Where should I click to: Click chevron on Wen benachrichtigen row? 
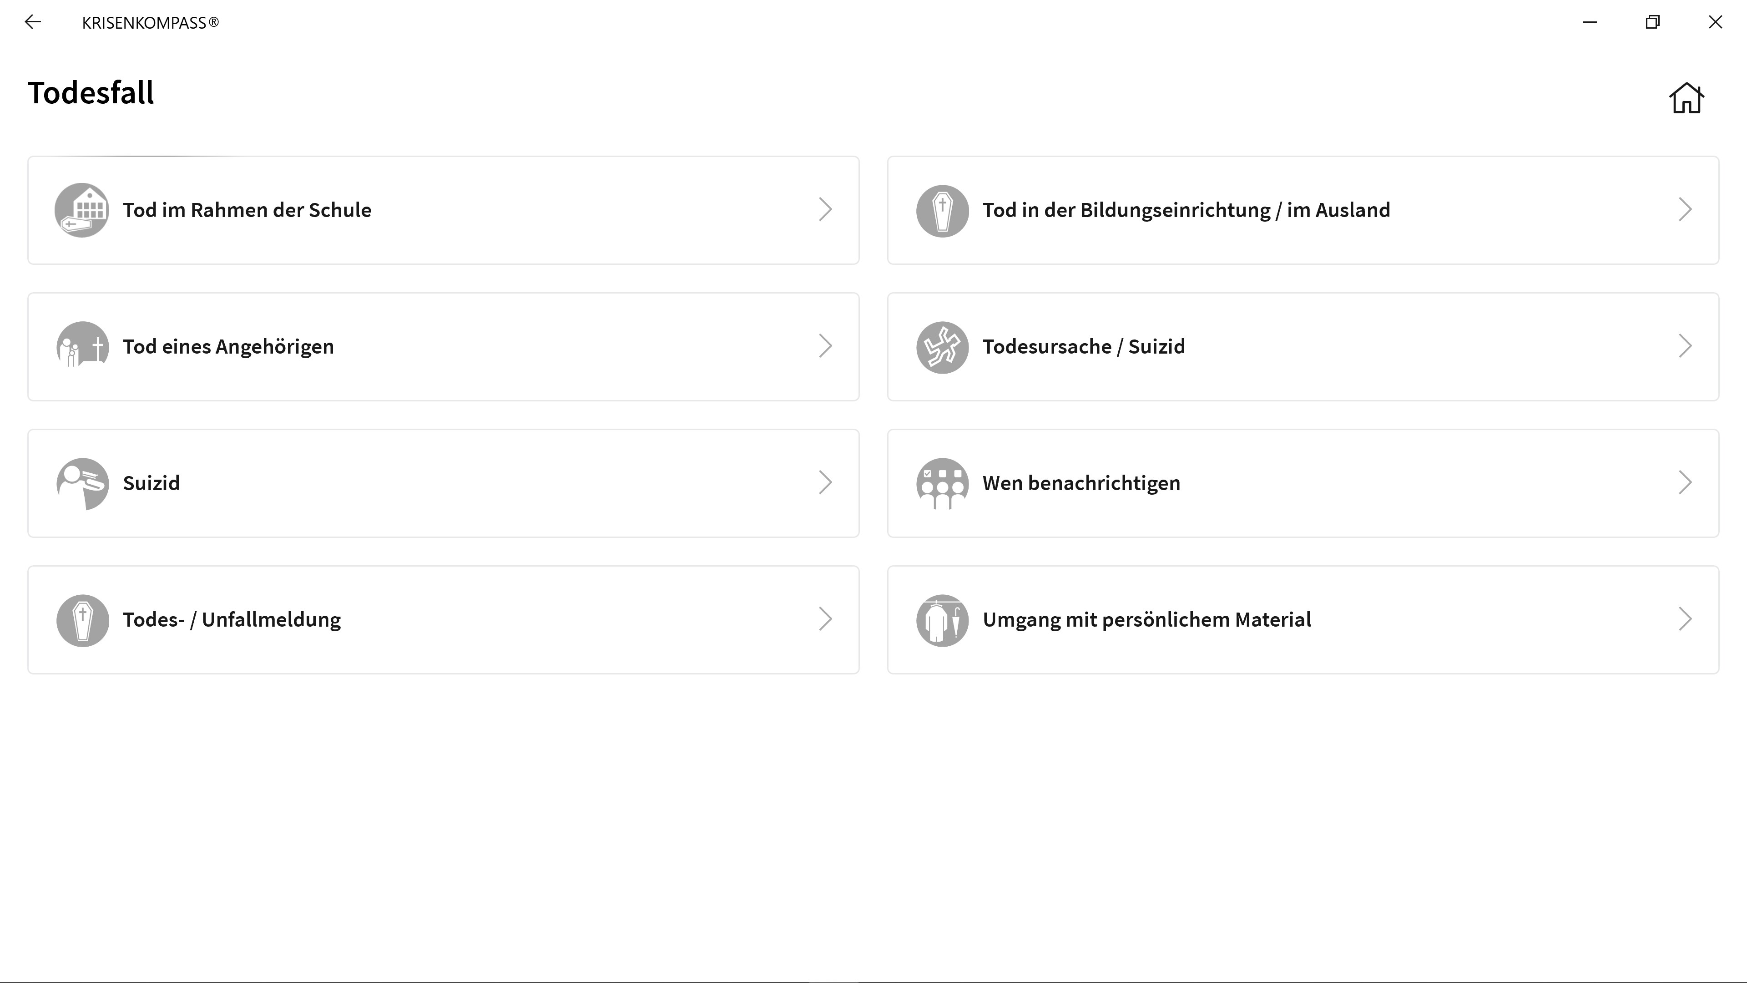[1685, 482]
